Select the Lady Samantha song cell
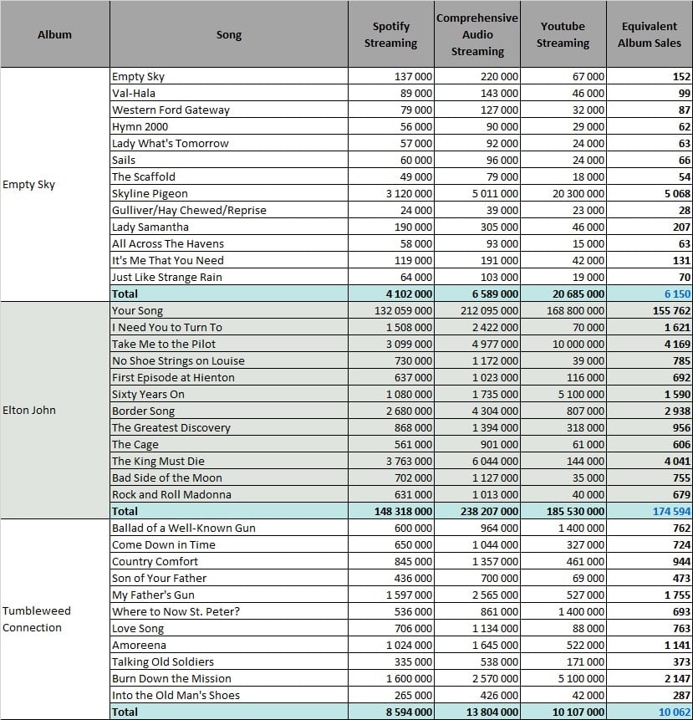The image size is (693, 720). coord(228,227)
